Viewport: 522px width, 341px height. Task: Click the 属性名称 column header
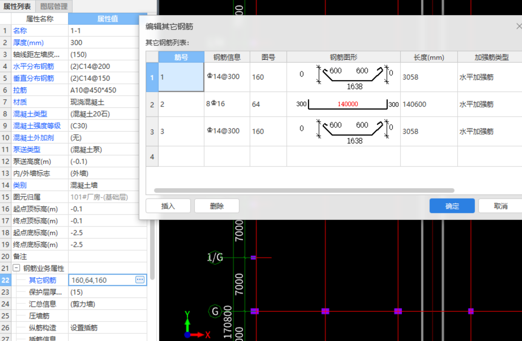click(40, 18)
